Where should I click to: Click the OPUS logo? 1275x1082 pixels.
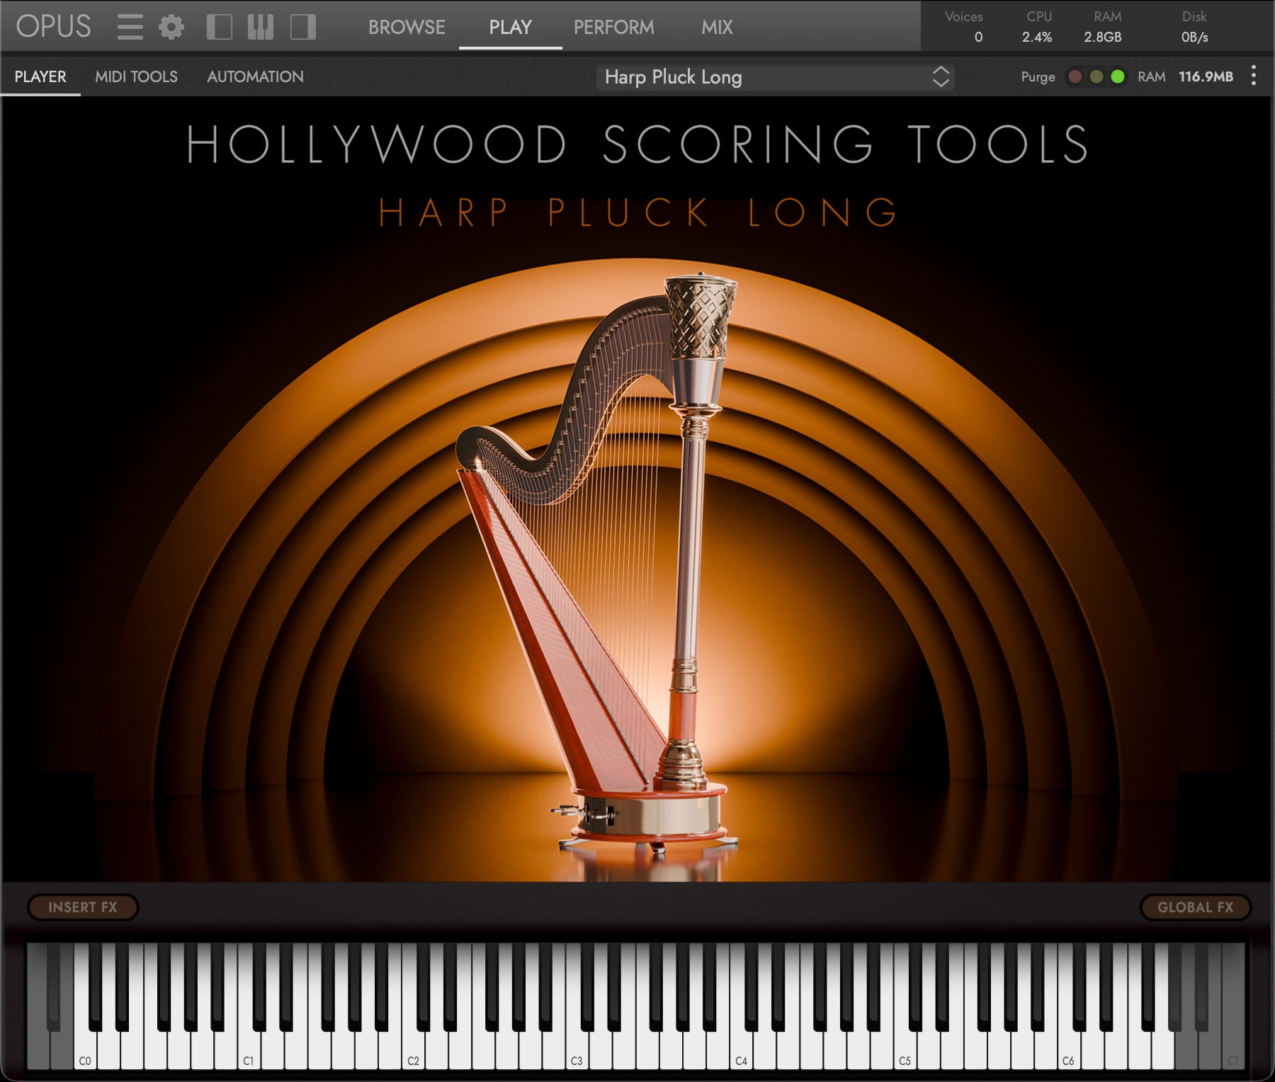coord(53,27)
